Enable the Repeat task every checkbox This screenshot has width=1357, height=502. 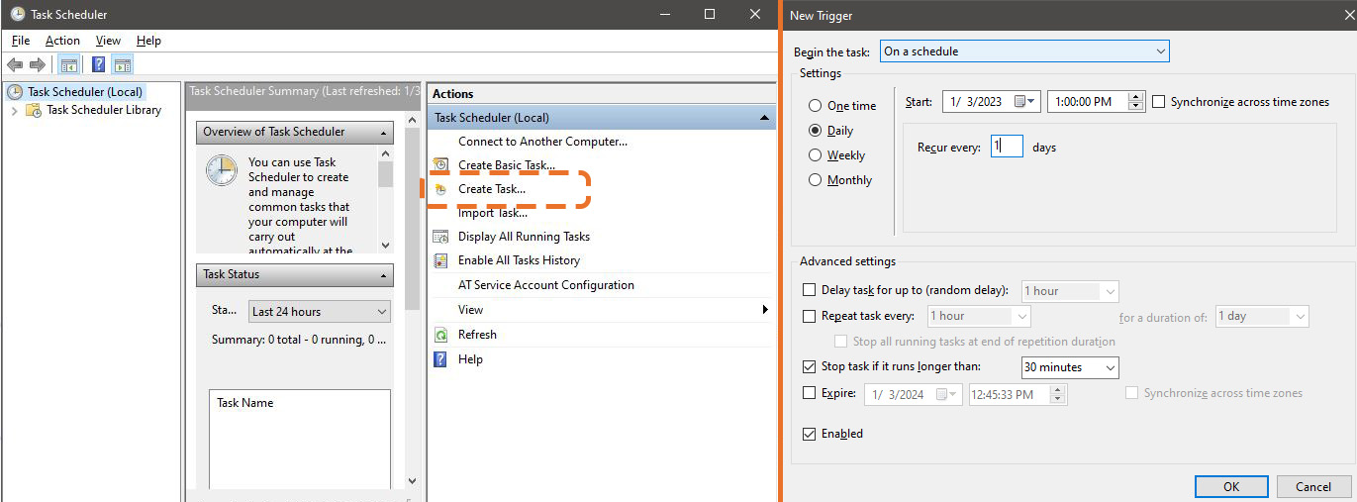click(x=810, y=316)
